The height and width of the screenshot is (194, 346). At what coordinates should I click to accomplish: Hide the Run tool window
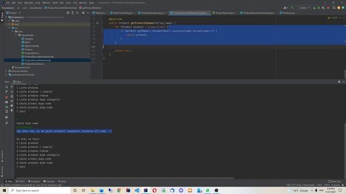pyautogui.click(x=344, y=81)
